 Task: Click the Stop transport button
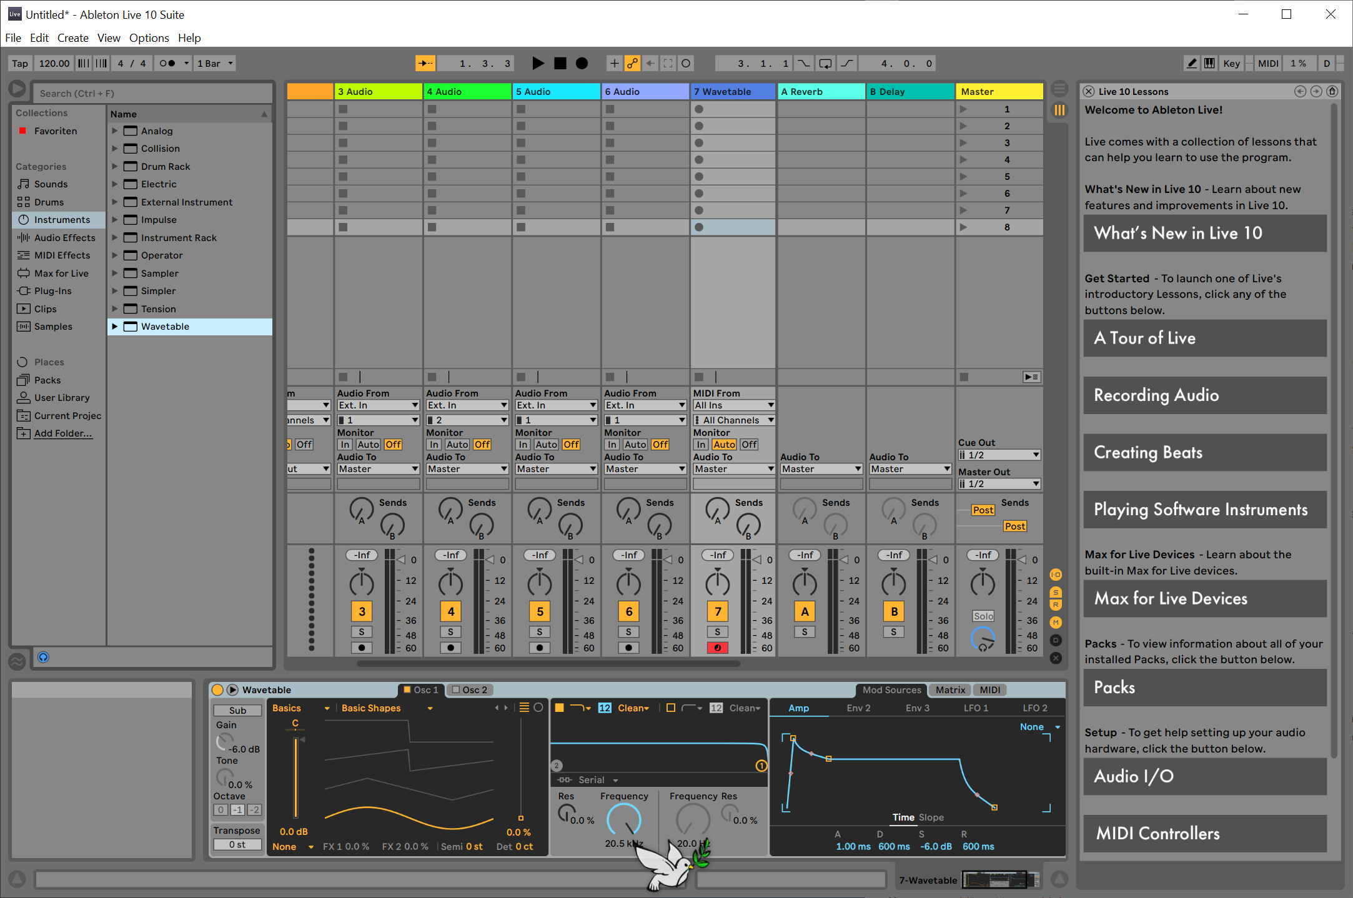click(560, 64)
